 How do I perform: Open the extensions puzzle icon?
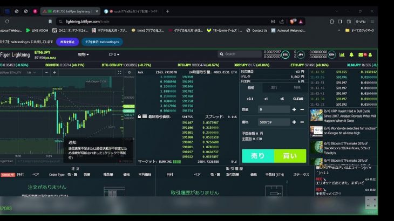point(332,22)
